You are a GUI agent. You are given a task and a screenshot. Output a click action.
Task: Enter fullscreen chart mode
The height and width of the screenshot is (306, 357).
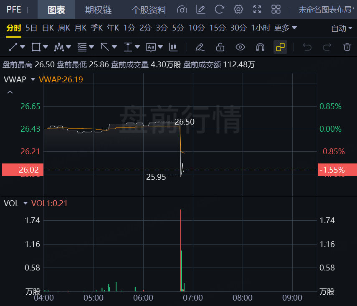tap(257, 9)
